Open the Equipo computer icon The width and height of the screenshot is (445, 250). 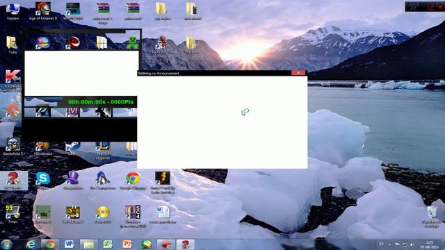click(13, 11)
